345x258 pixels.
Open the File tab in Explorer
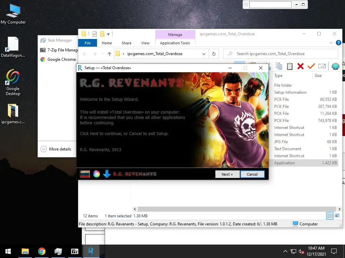(x=88, y=43)
